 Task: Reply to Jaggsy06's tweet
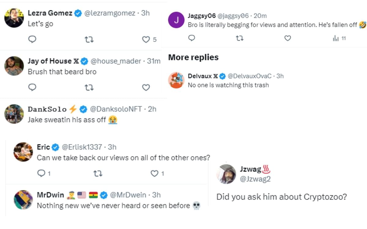[x=191, y=38]
